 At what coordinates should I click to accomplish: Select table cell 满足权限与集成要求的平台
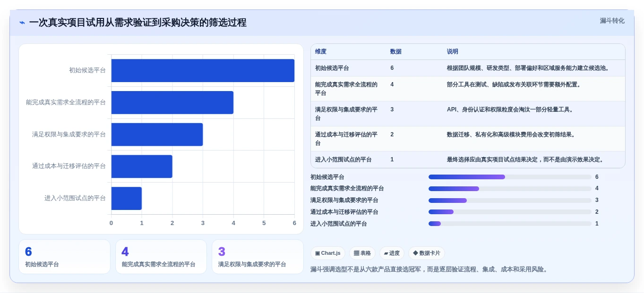point(347,114)
